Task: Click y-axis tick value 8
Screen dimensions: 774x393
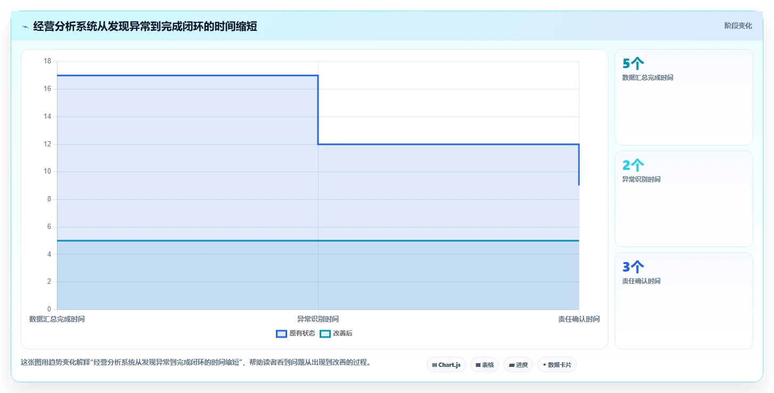Action: (49, 199)
